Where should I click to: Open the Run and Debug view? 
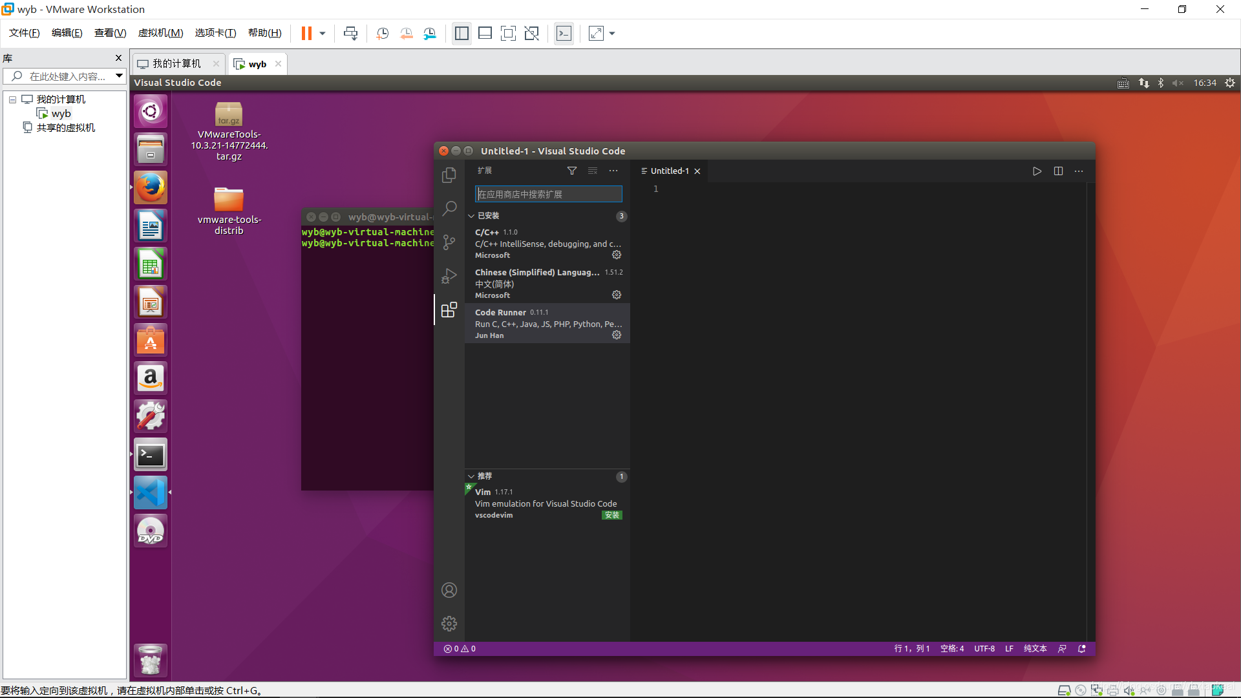click(x=449, y=276)
